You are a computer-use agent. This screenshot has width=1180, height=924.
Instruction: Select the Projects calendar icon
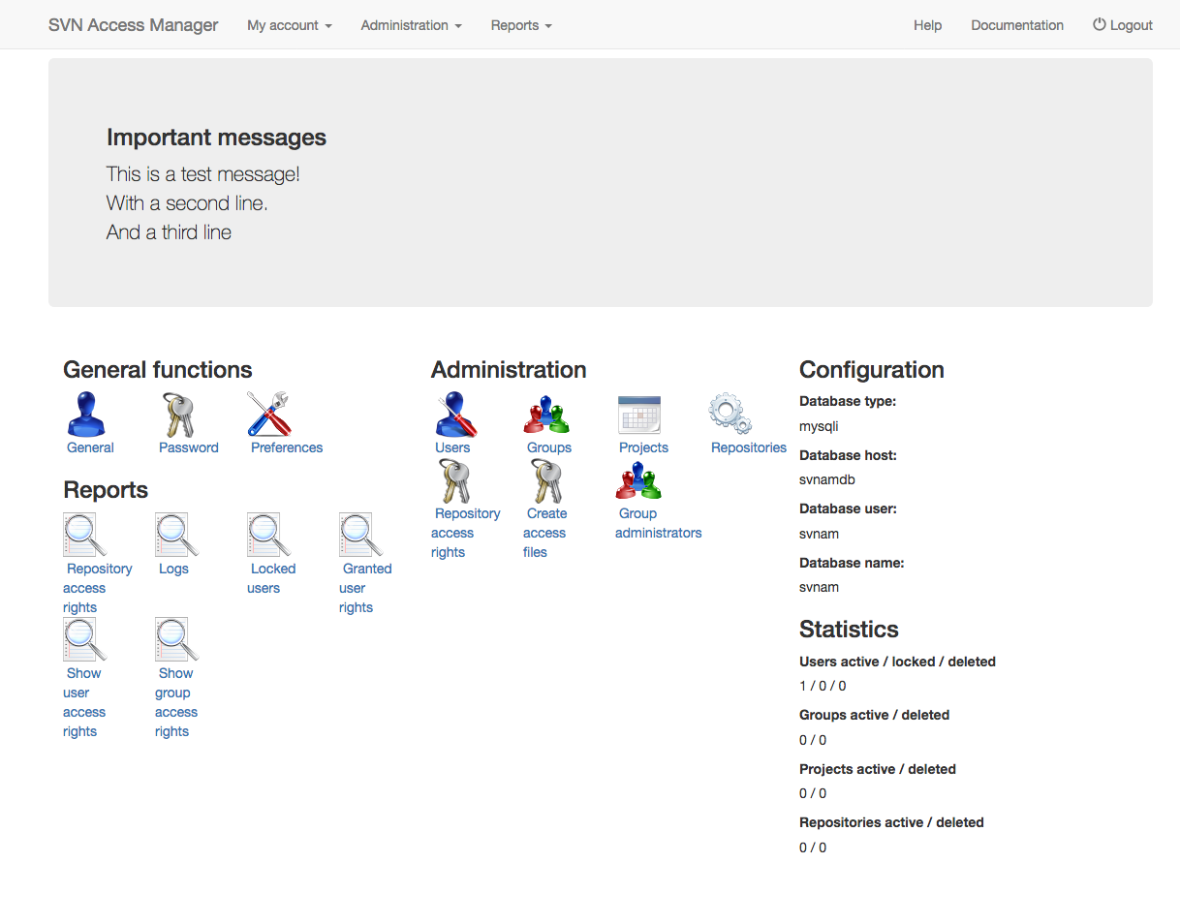pyautogui.click(x=641, y=415)
